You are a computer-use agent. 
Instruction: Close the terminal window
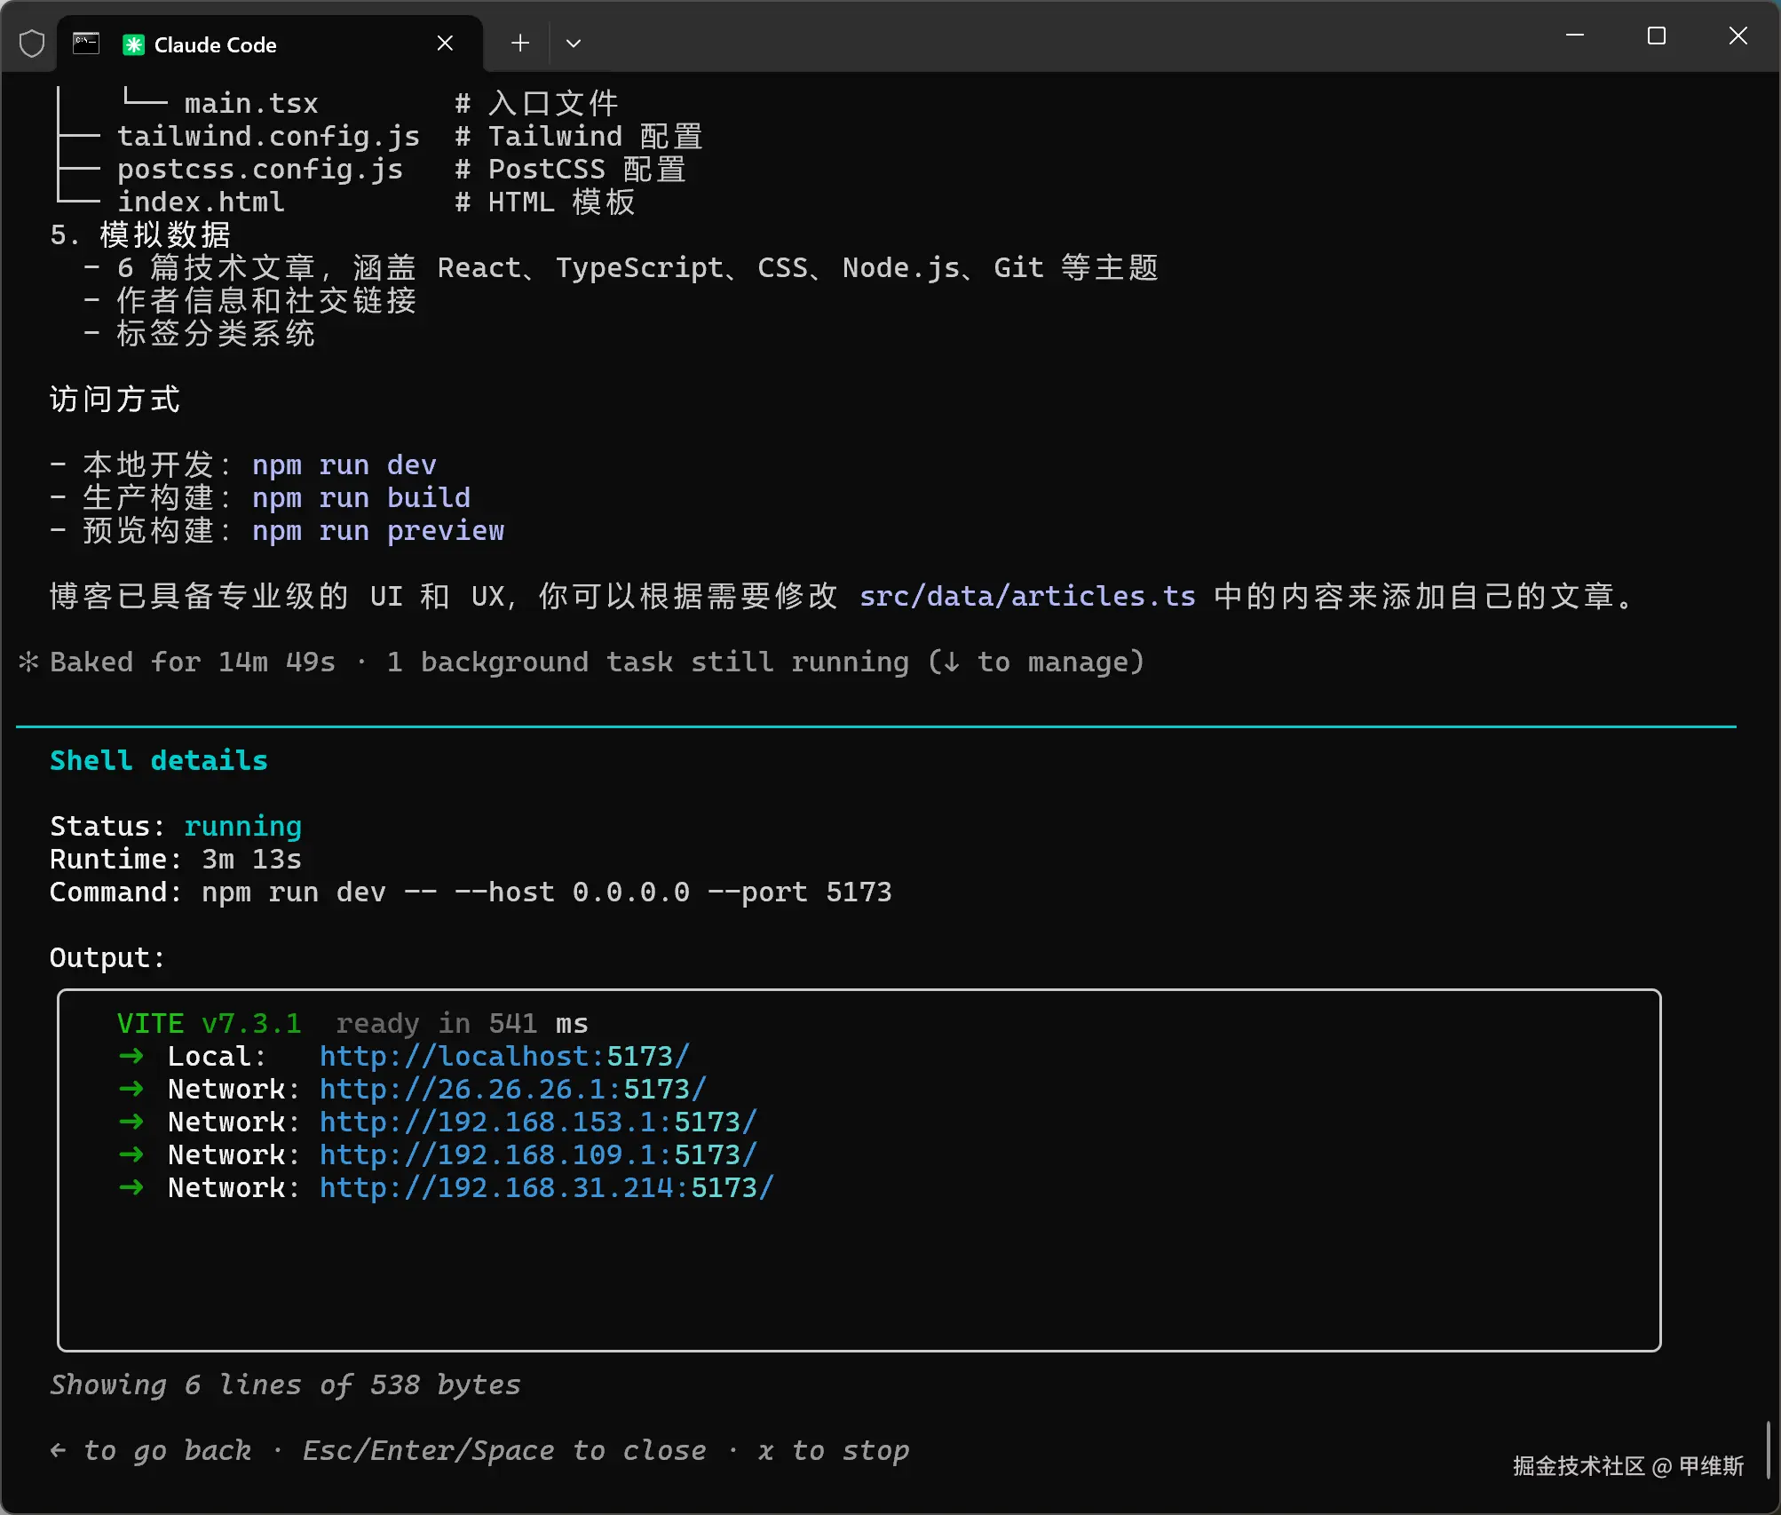tap(1737, 36)
